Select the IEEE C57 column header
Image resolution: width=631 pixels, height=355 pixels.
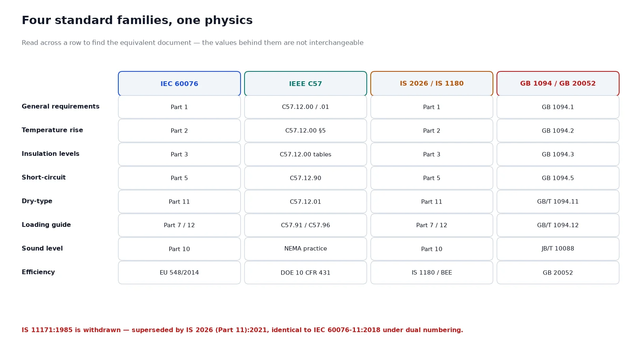click(306, 84)
